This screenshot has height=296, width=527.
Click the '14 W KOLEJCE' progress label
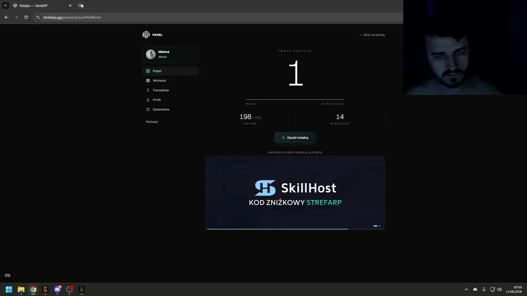333,104
